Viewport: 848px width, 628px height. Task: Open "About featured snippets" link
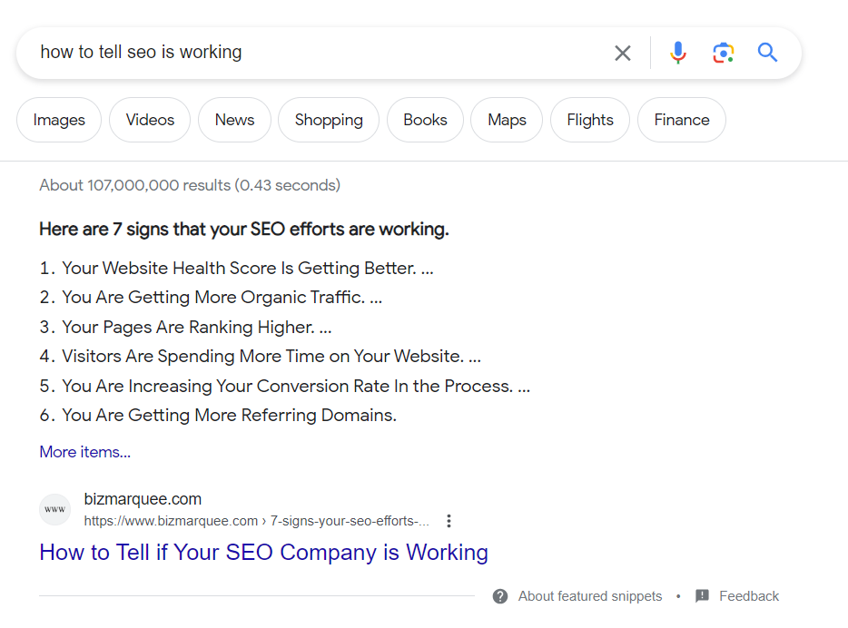pyautogui.click(x=590, y=596)
